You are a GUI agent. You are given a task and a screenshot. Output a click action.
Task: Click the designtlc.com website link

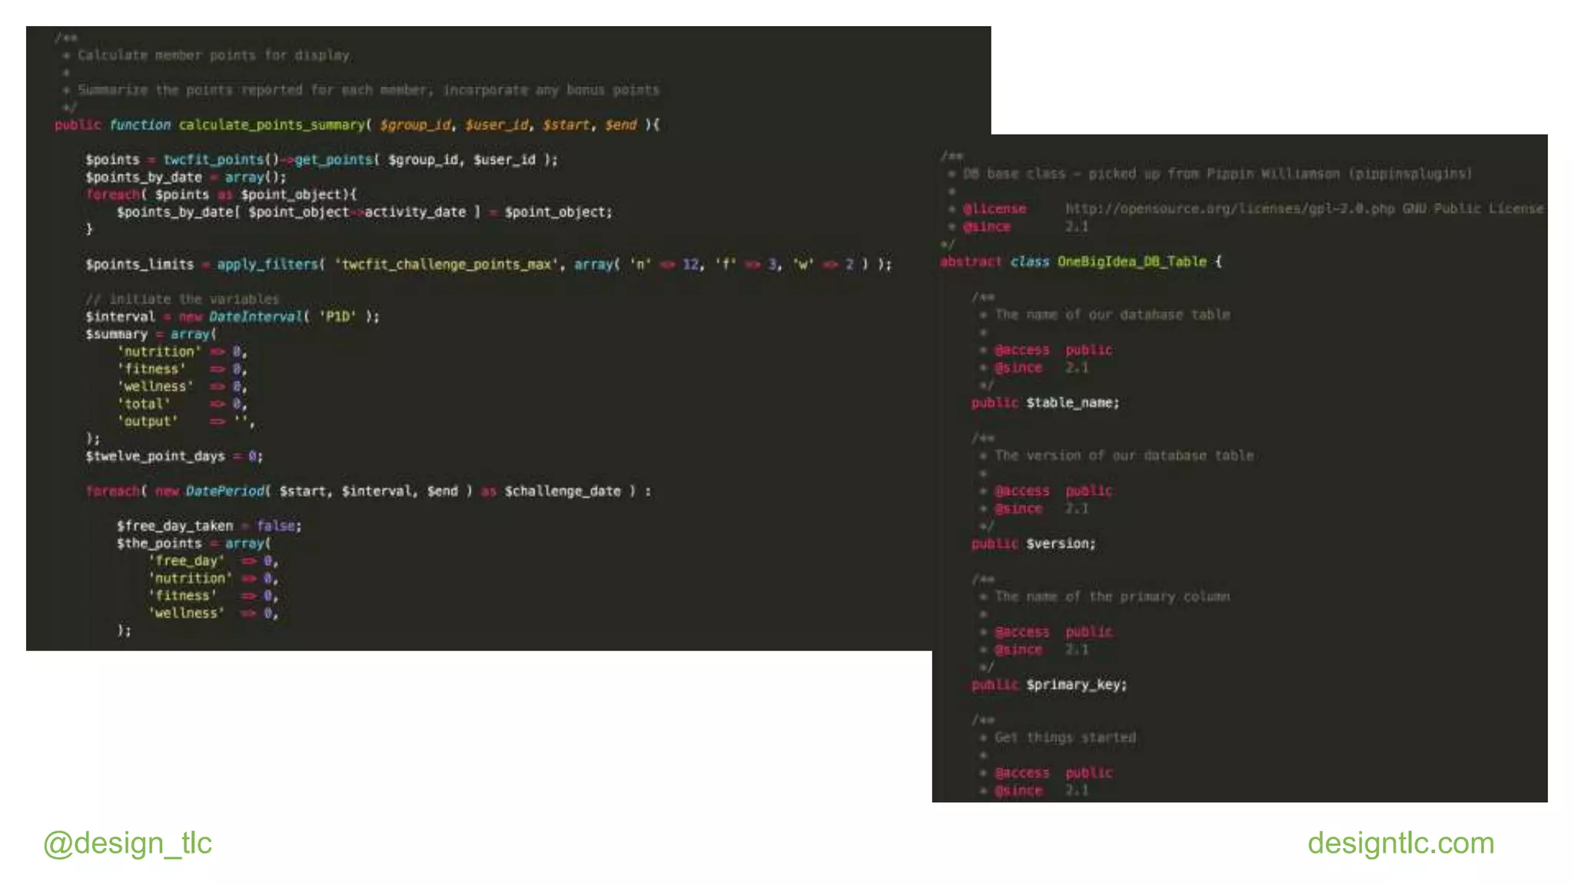[1400, 844]
